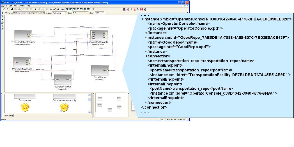The height and width of the screenshot is (147, 294).
Task: Select the GoodRepo component block
Action: [x=99, y=70]
